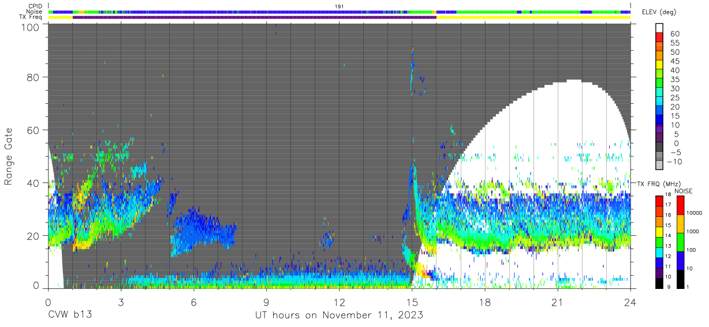The image size is (709, 327).
Task: Select the 'Noise' row label at top left
Action: pyautogui.click(x=34, y=12)
